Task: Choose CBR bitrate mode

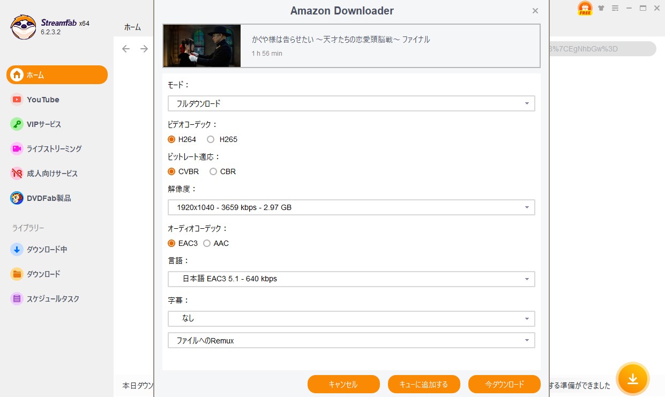Action: [x=222, y=171]
